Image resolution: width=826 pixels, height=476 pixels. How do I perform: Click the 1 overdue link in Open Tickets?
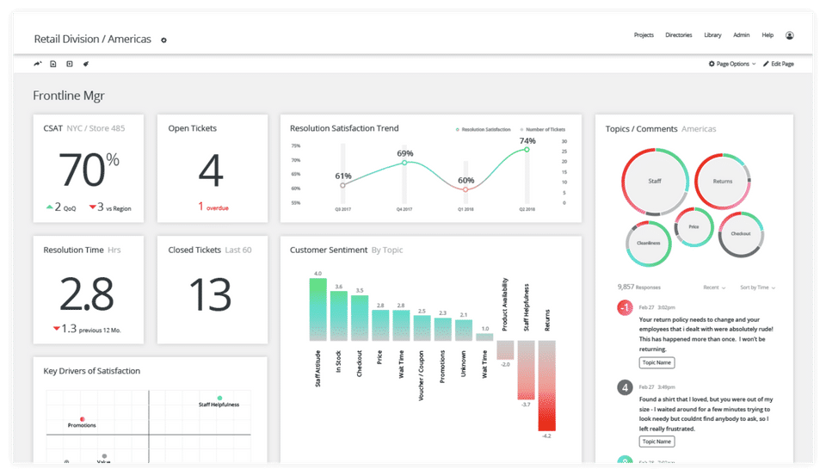coord(213,207)
